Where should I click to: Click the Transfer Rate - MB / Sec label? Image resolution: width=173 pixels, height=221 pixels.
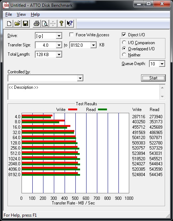click(x=74, y=203)
